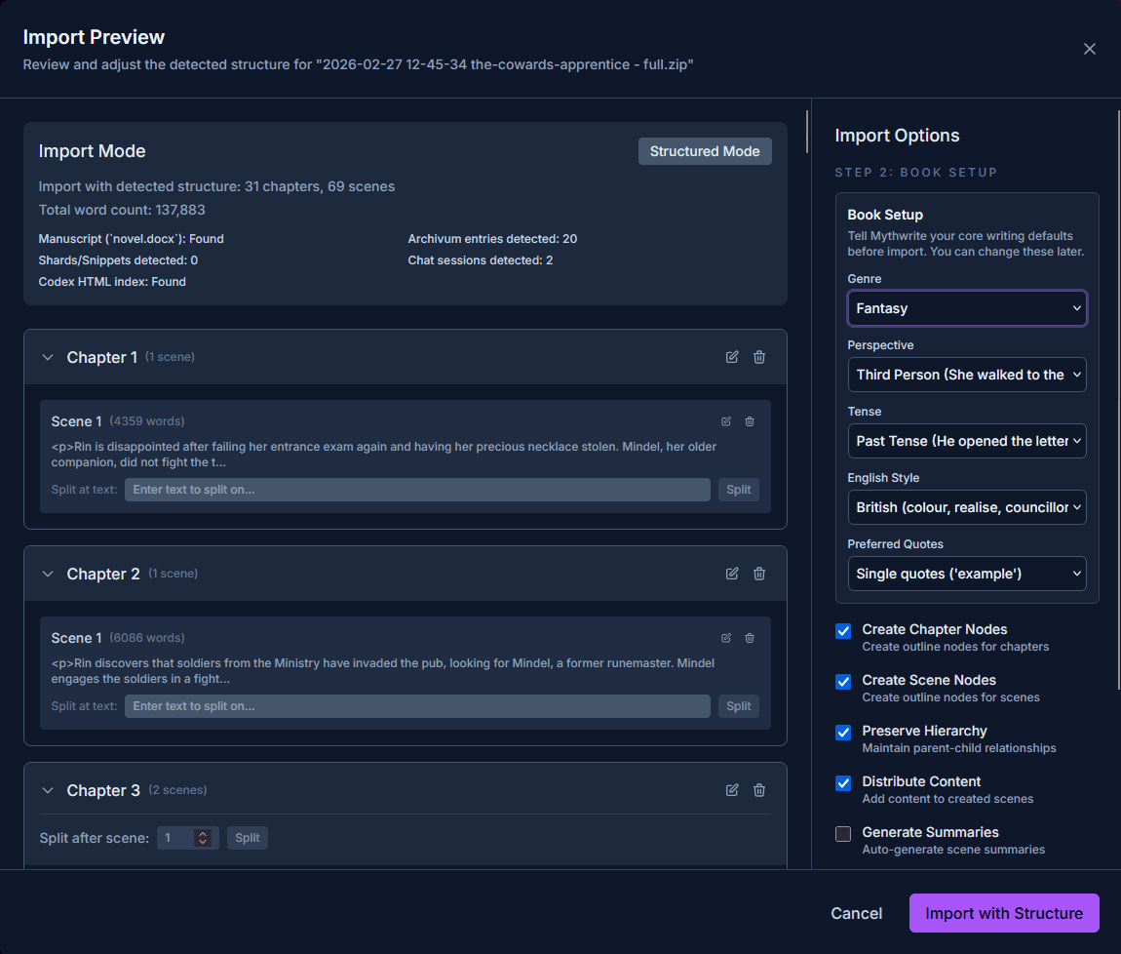Uncheck Preserve Hierarchy option
1121x954 pixels.
click(x=843, y=733)
